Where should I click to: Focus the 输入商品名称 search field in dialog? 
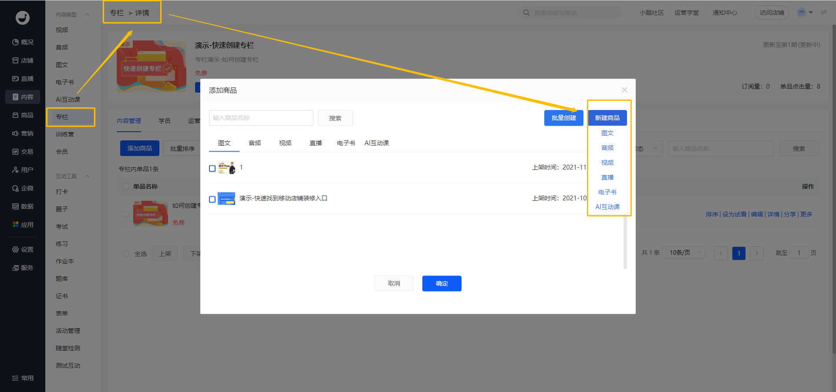point(261,118)
